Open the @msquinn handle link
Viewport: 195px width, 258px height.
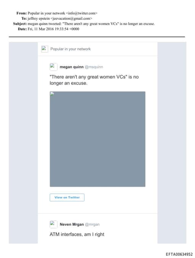(x=94, y=67)
